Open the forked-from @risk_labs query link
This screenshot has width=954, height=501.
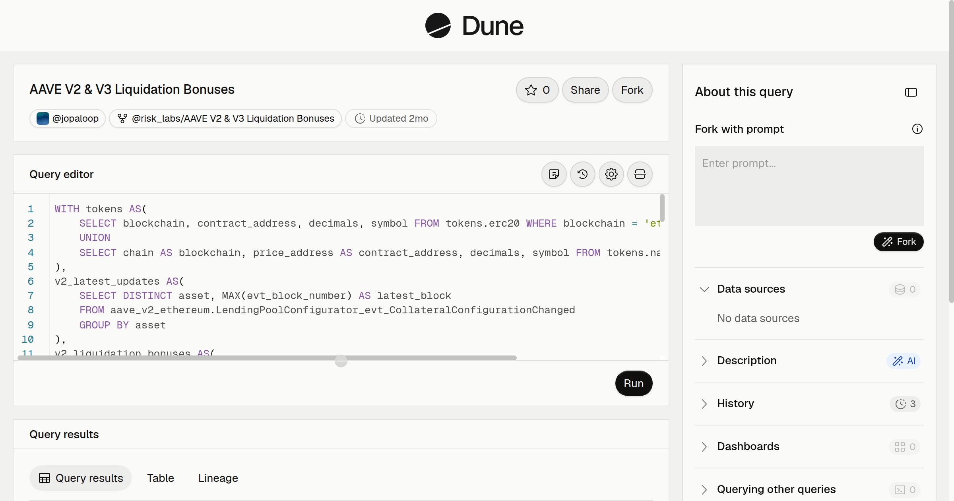(x=225, y=118)
